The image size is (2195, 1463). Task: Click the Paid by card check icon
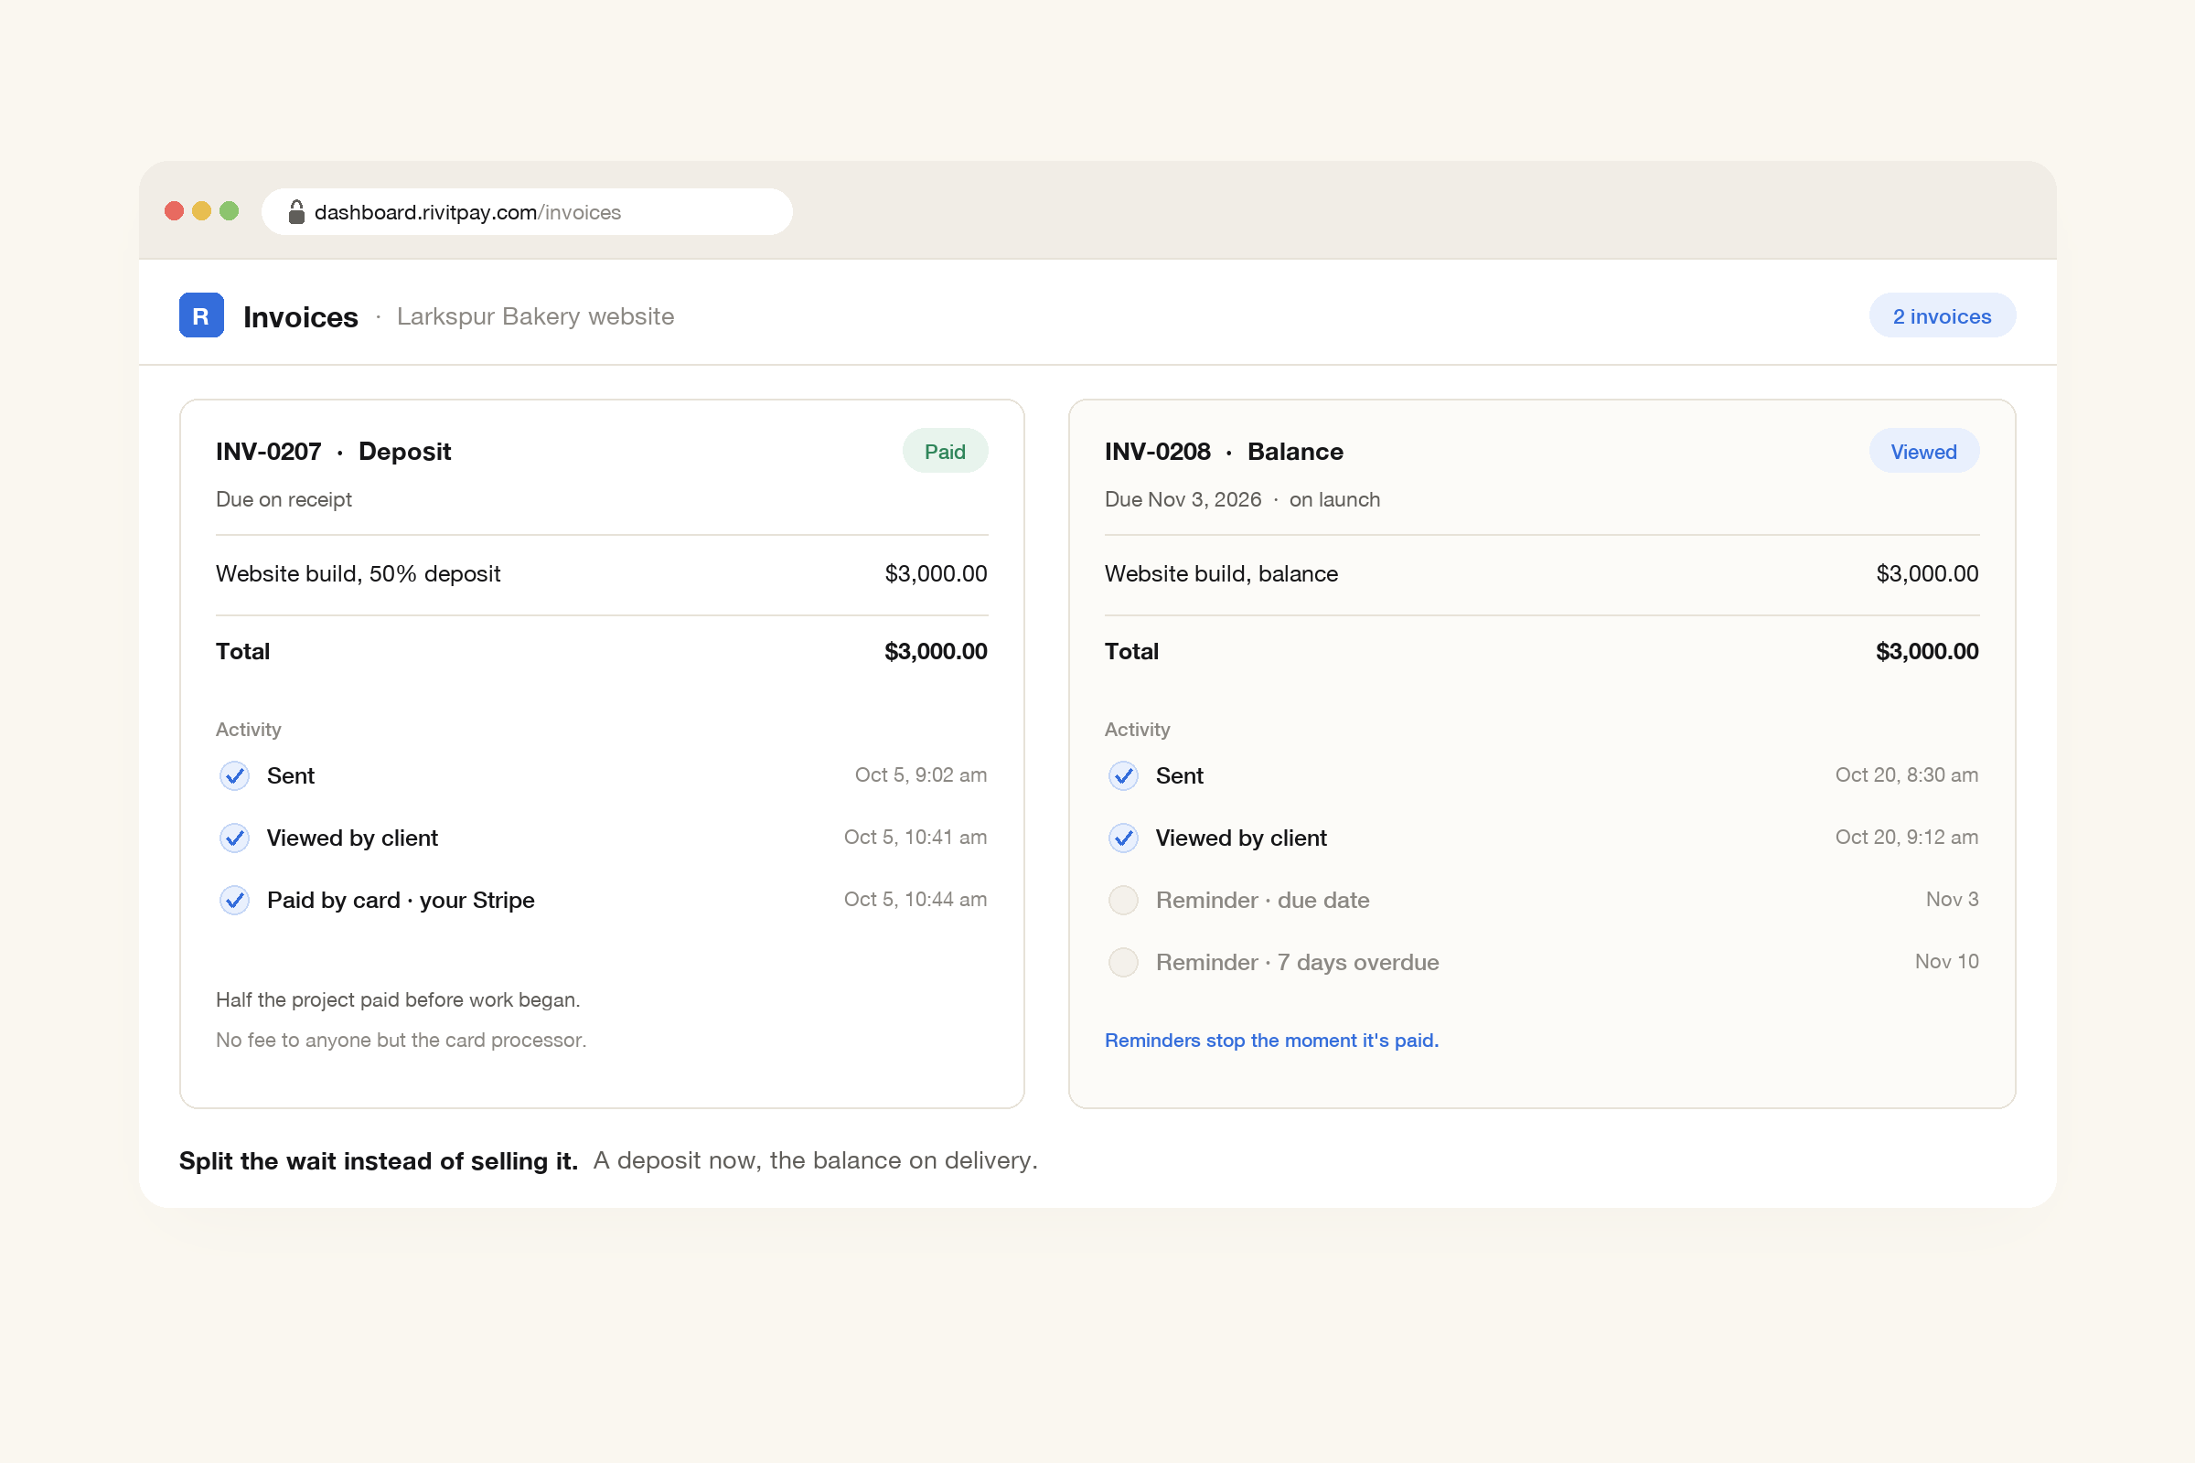pos(234,901)
